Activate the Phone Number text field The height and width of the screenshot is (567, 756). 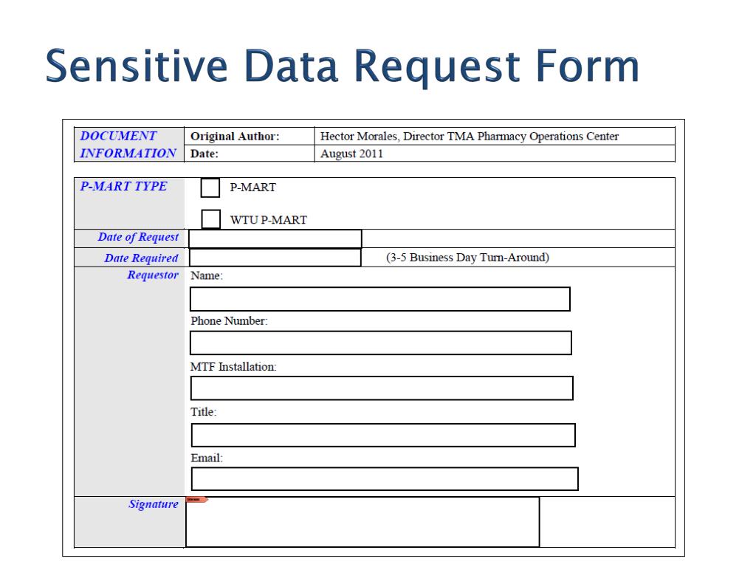(x=381, y=343)
